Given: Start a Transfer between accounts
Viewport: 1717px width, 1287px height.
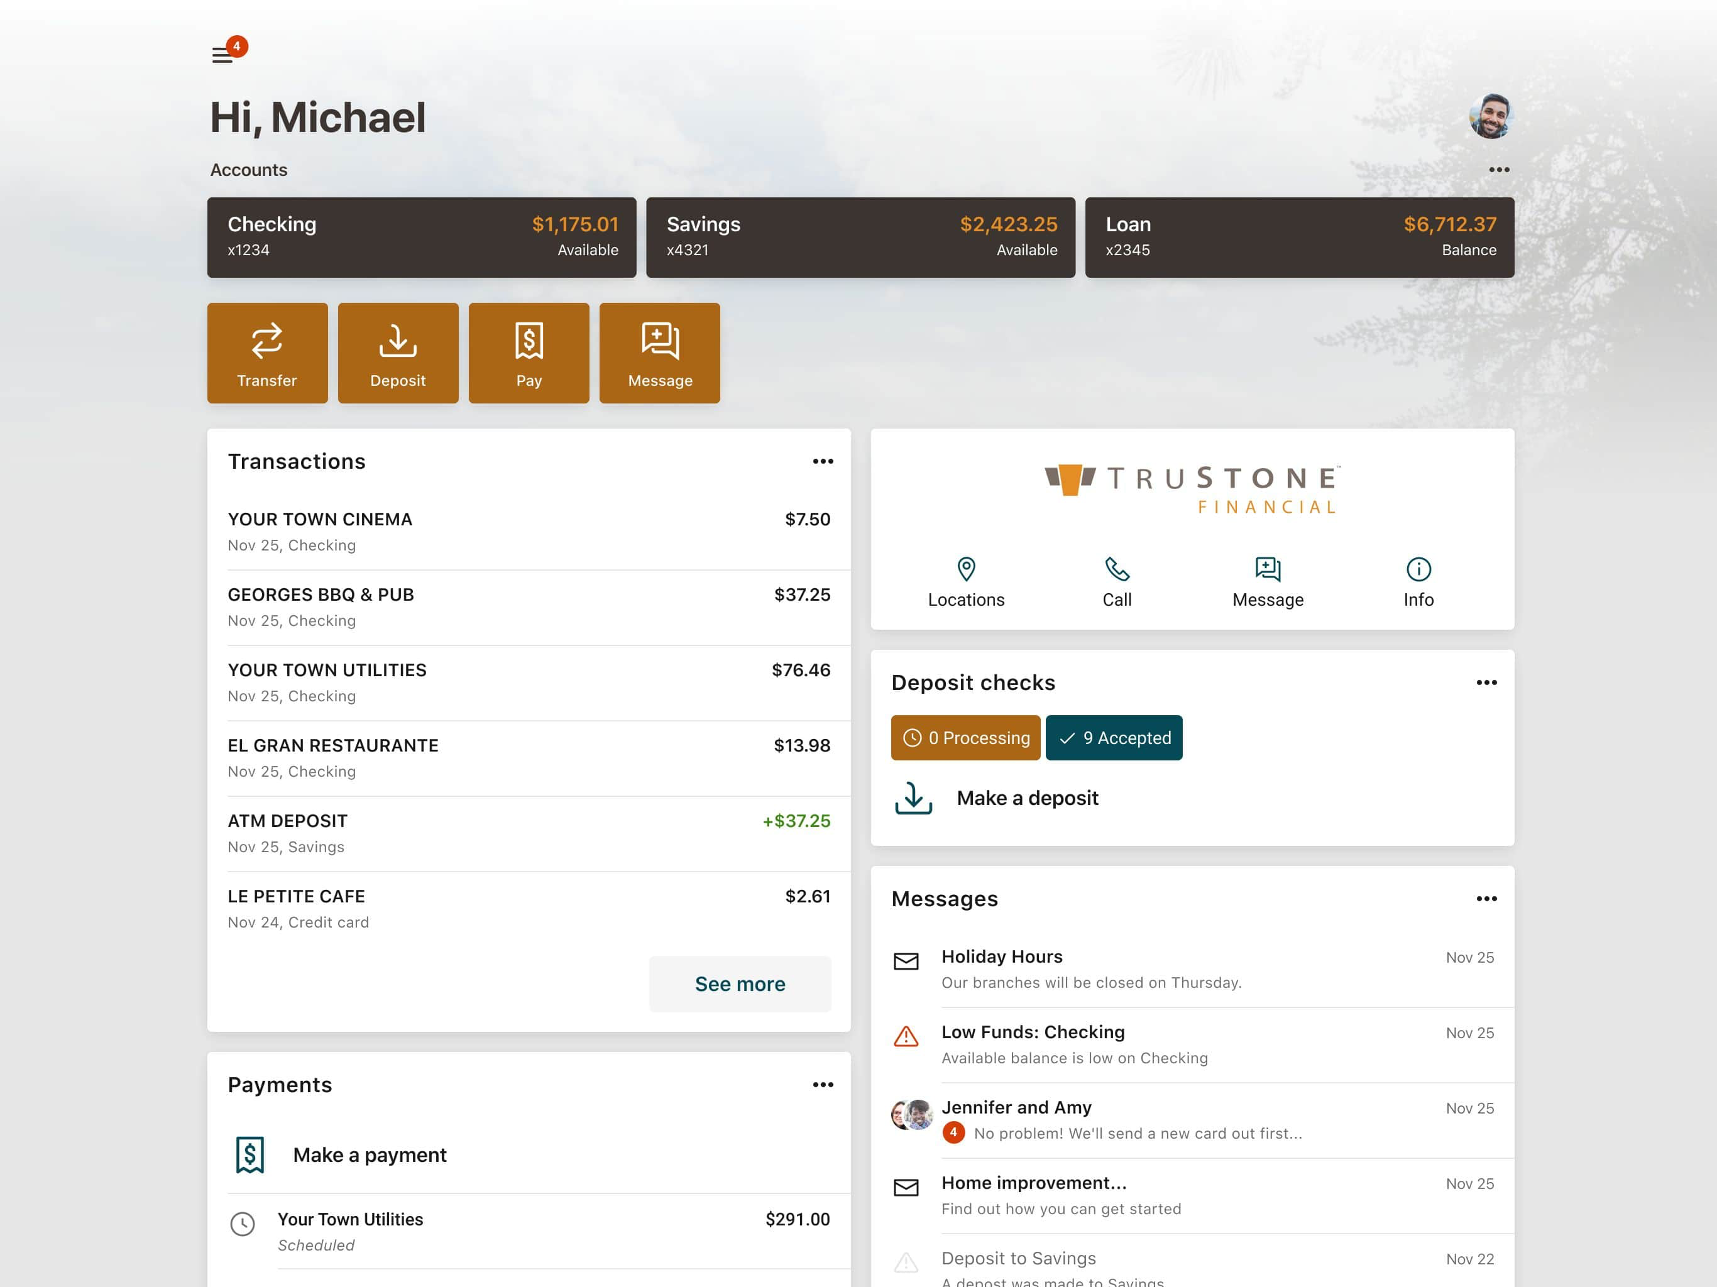Looking at the screenshot, I should click(x=267, y=353).
